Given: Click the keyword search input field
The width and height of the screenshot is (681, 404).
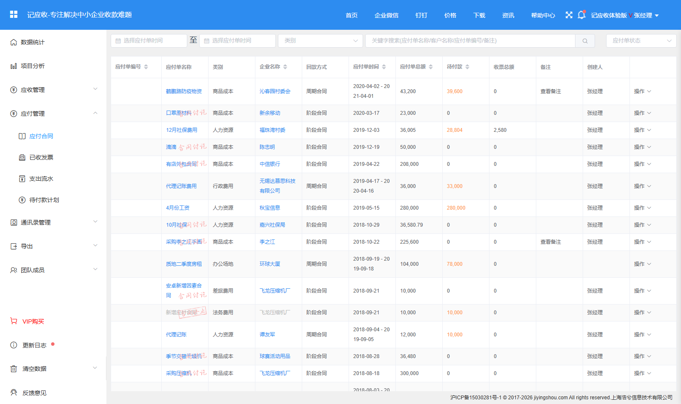Looking at the screenshot, I should pyautogui.click(x=470, y=41).
